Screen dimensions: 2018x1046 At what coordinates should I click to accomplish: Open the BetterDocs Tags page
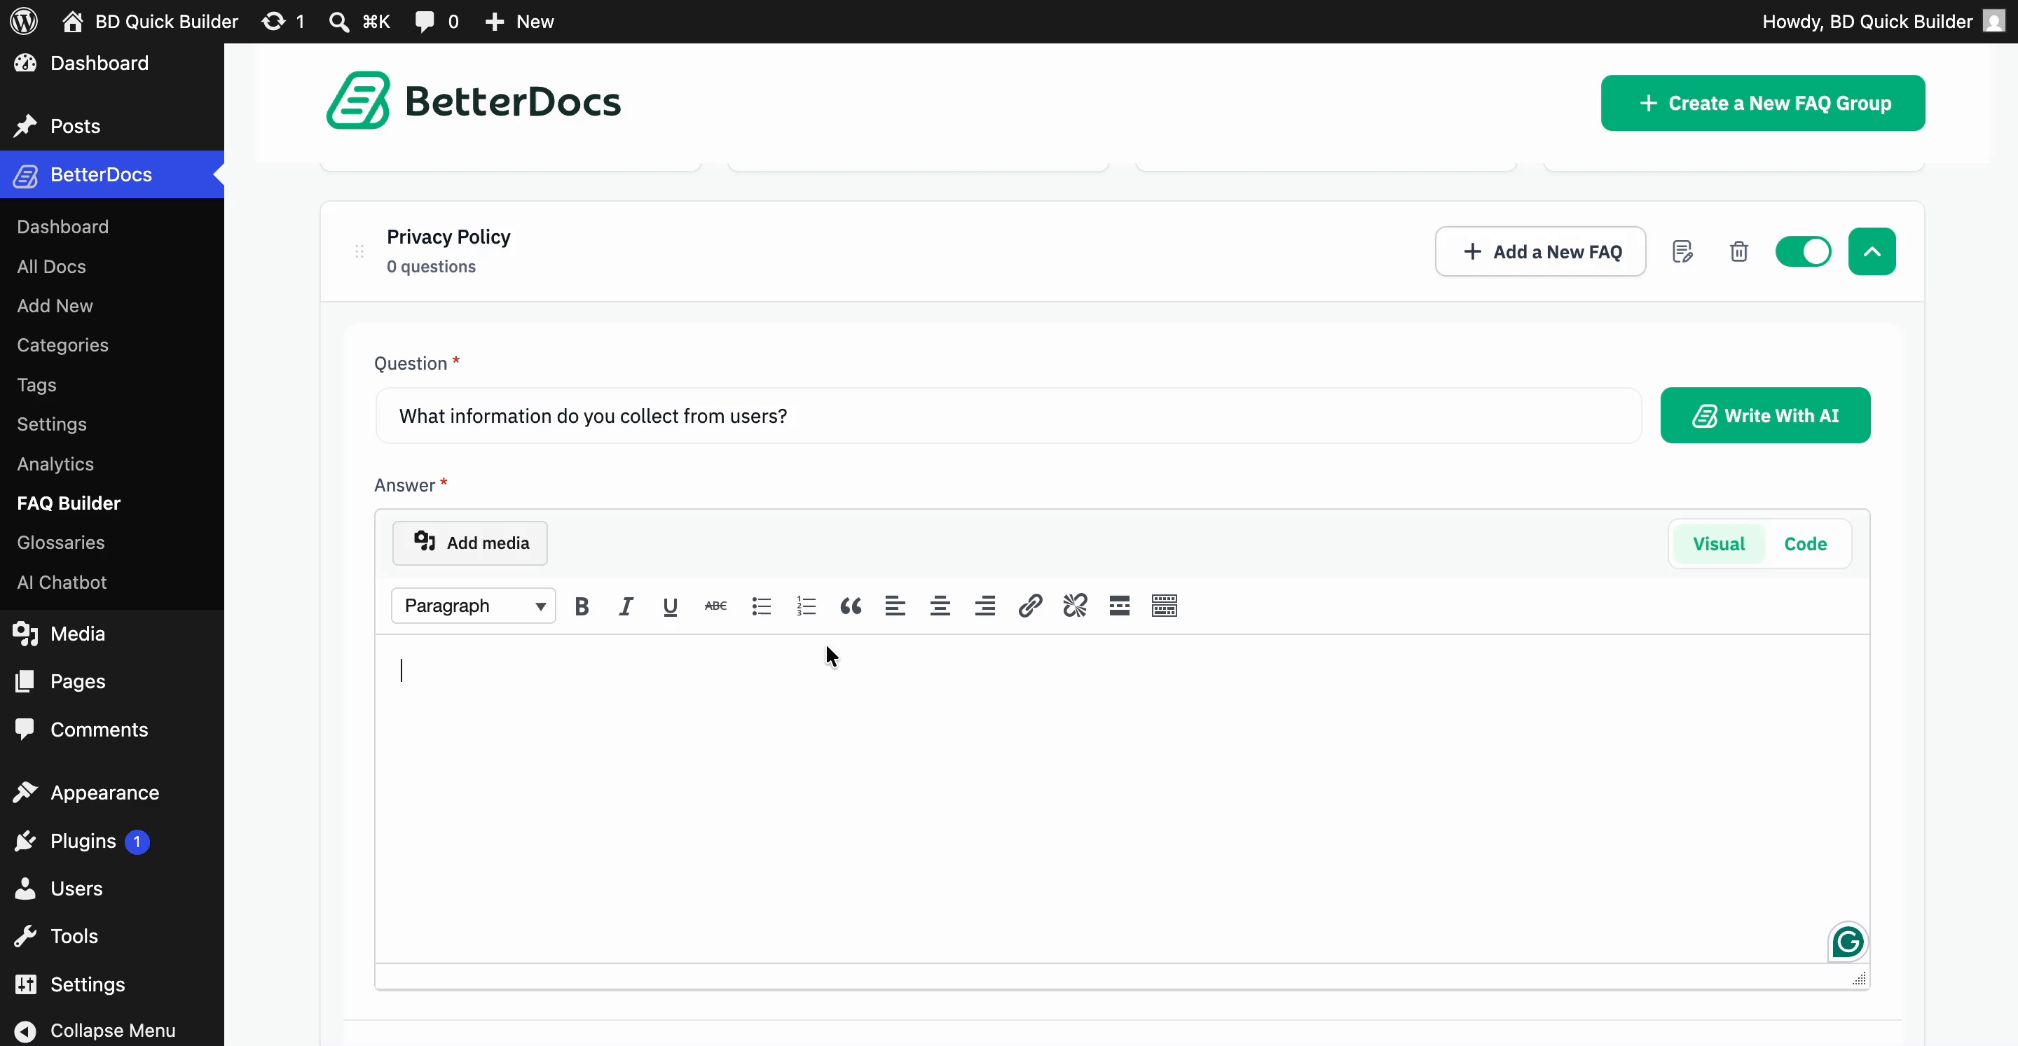pos(37,385)
